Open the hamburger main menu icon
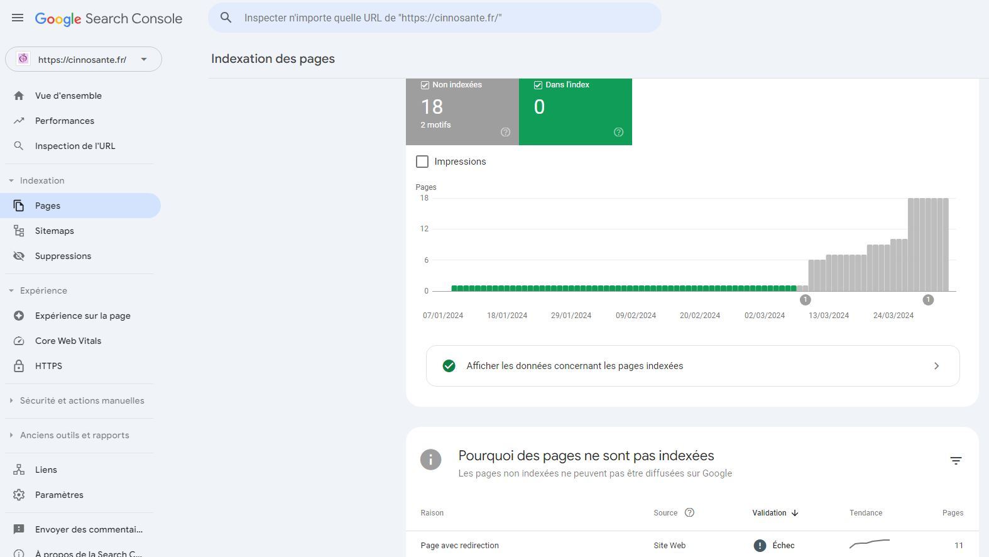989x557 pixels. click(x=18, y=18)
